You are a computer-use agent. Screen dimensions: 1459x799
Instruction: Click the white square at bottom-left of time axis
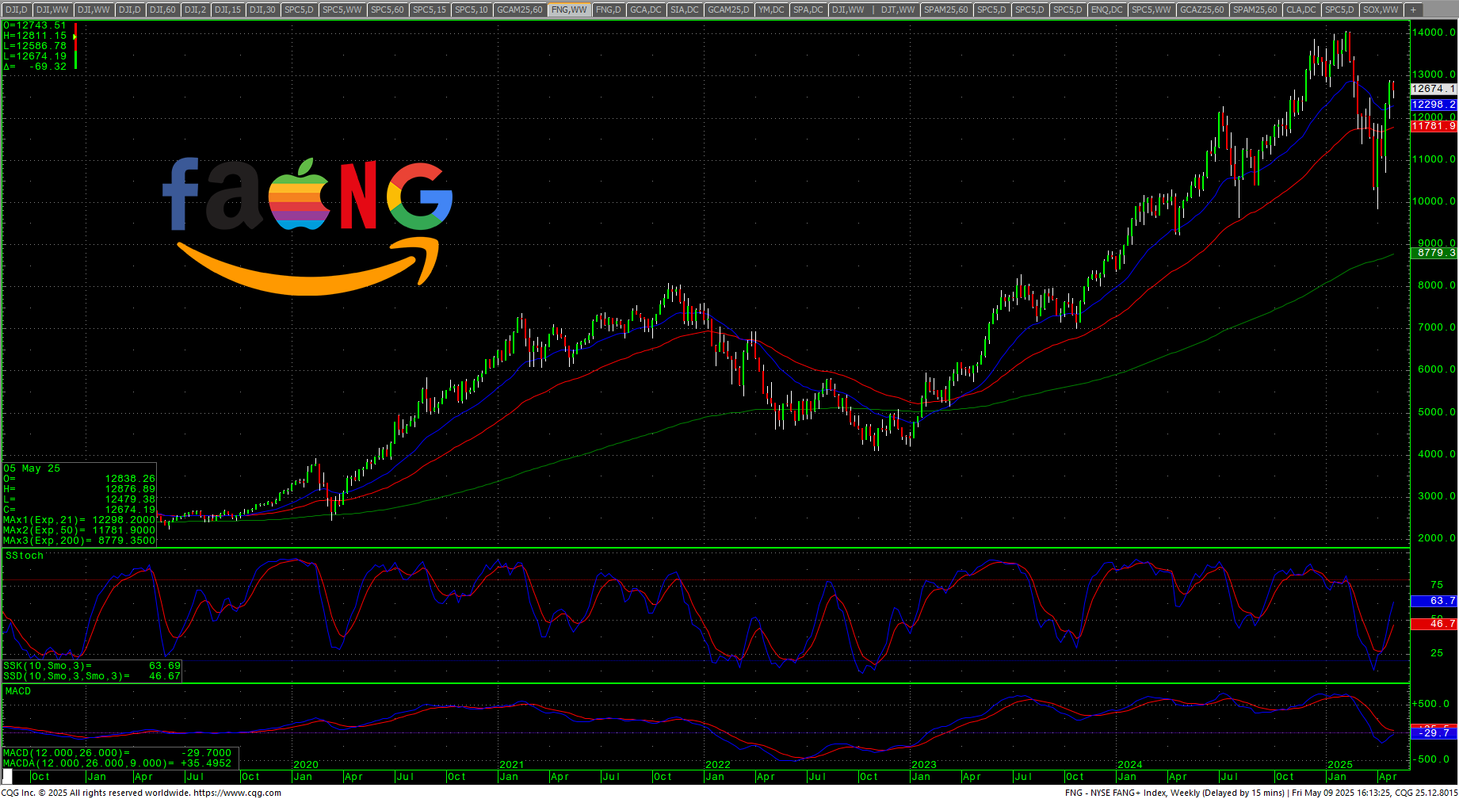(8, 776)
